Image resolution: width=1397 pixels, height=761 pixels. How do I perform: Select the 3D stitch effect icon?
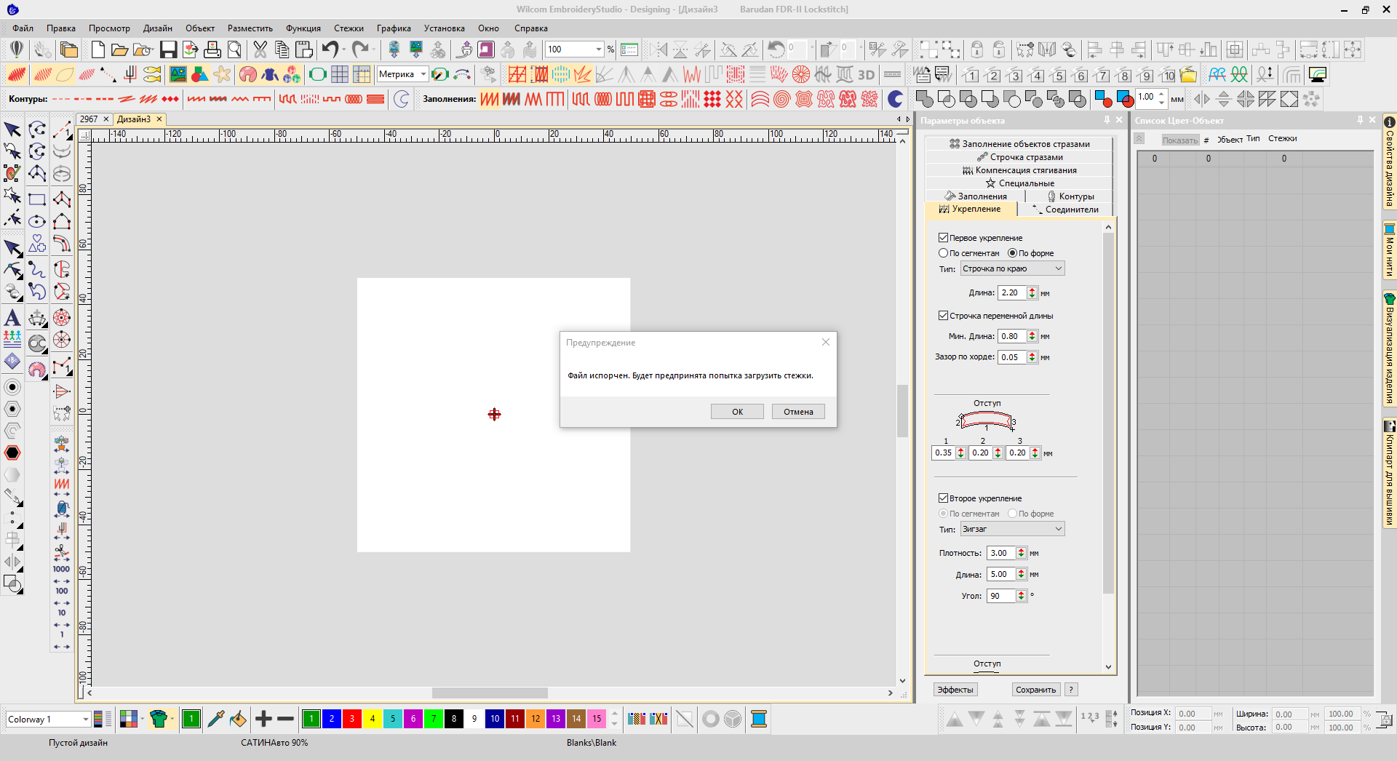pos(866,74)
